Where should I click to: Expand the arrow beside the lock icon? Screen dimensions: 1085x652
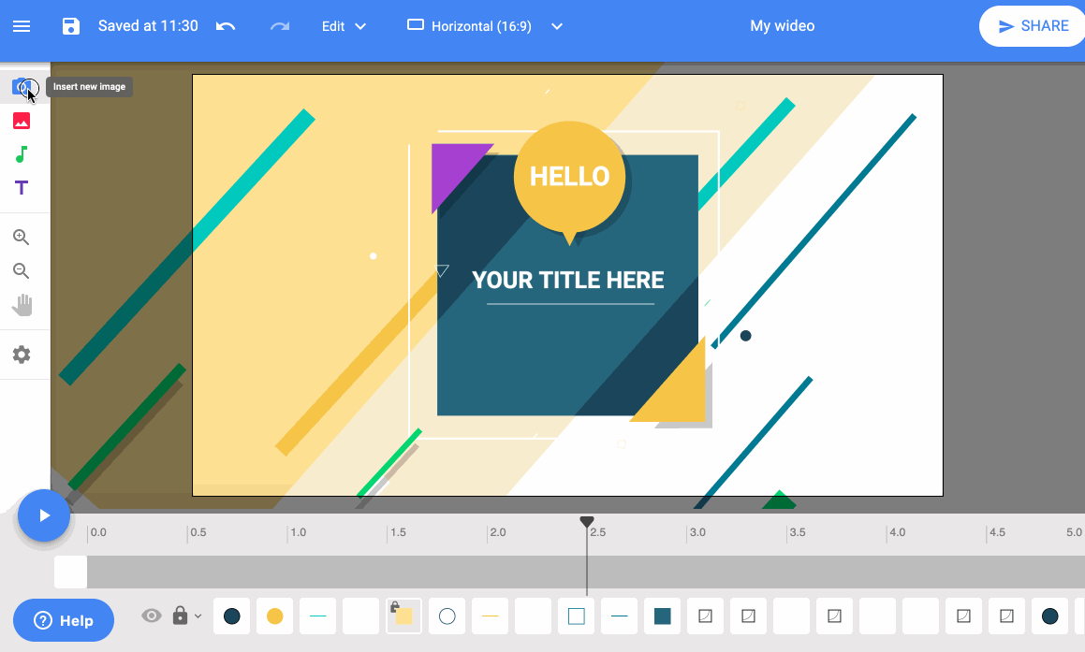pos(198,616)
